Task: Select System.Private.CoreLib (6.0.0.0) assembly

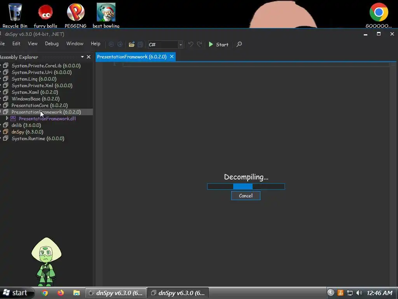Action: pos(46,65)
